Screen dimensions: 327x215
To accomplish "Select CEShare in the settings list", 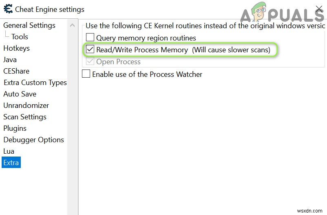I will pos(16,71).
